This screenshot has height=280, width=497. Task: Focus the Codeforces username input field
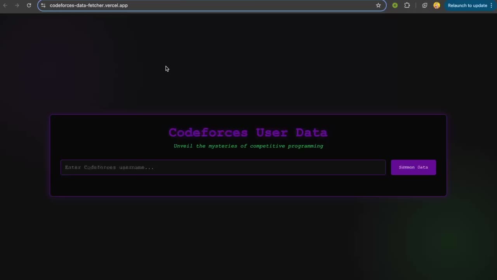[x=223, y=167]
